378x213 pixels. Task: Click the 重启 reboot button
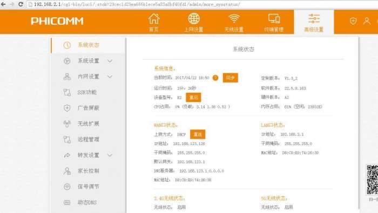coord(193,98)
